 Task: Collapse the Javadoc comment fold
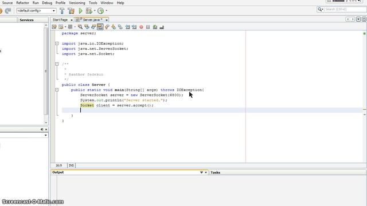57,64
